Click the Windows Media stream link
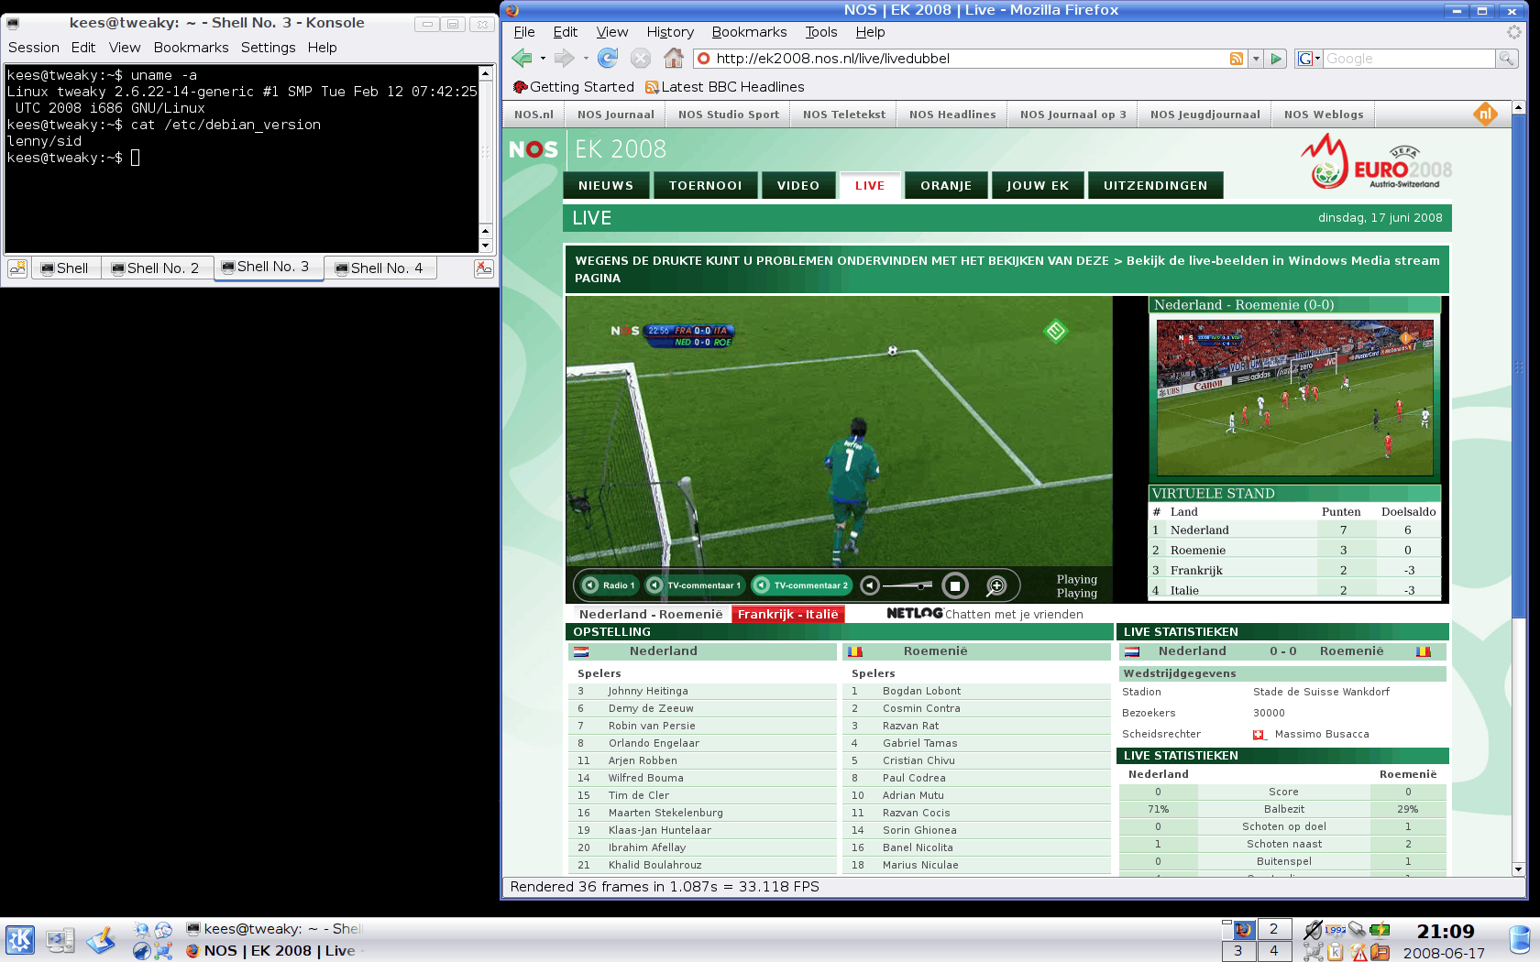This screenshot has height=962, width=1540. [x=1283, y=260]
